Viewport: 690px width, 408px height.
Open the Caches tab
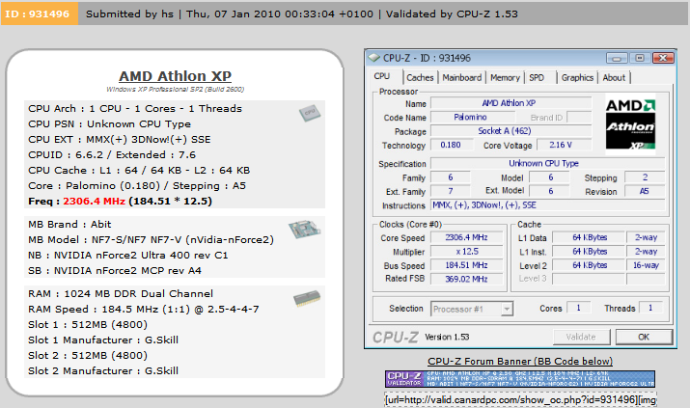pos(420,78)
